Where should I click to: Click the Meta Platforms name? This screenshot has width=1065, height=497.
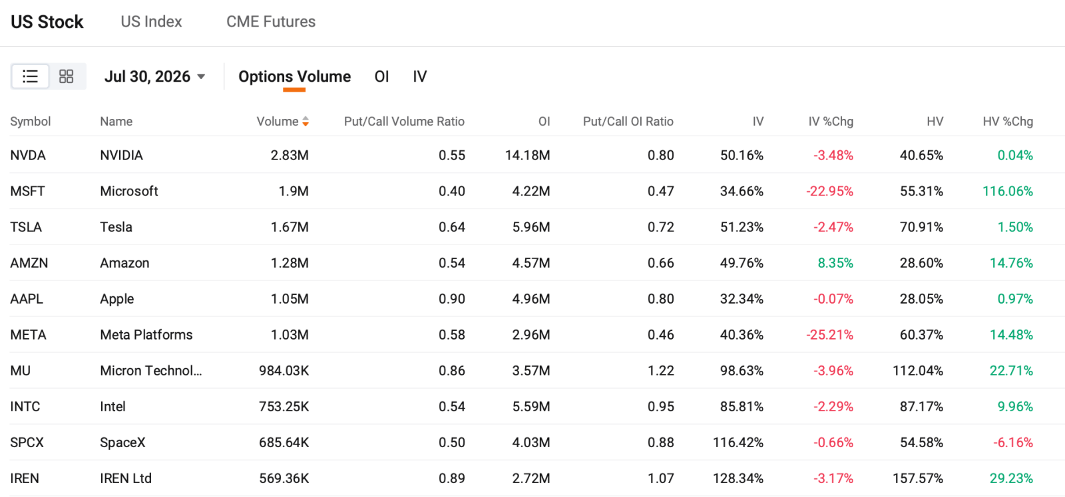146,335
